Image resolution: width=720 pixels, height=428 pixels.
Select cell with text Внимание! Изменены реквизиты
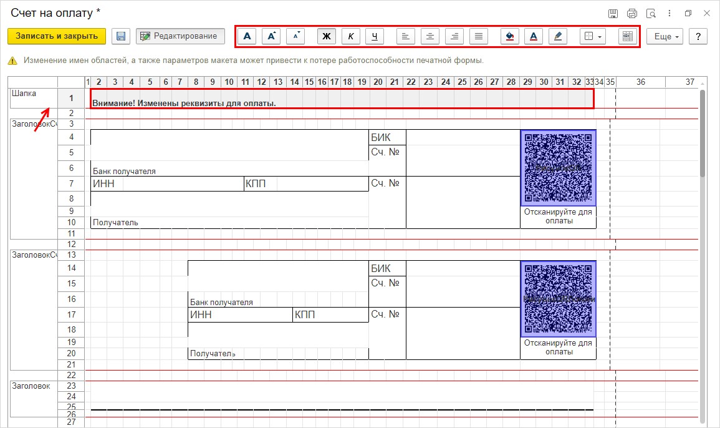(342, 99)
